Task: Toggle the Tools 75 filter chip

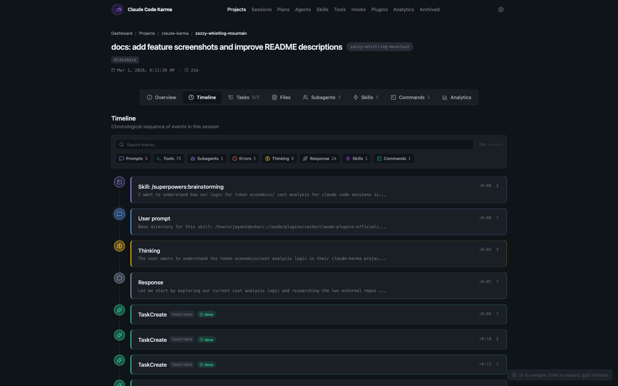Action: (x=169, y=159)
